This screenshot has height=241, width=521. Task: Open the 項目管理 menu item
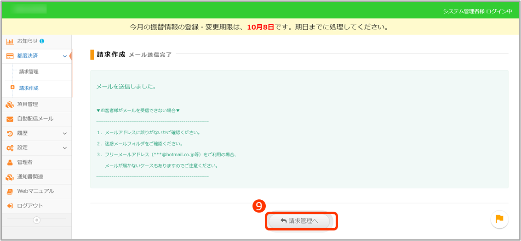click(28, 104)
